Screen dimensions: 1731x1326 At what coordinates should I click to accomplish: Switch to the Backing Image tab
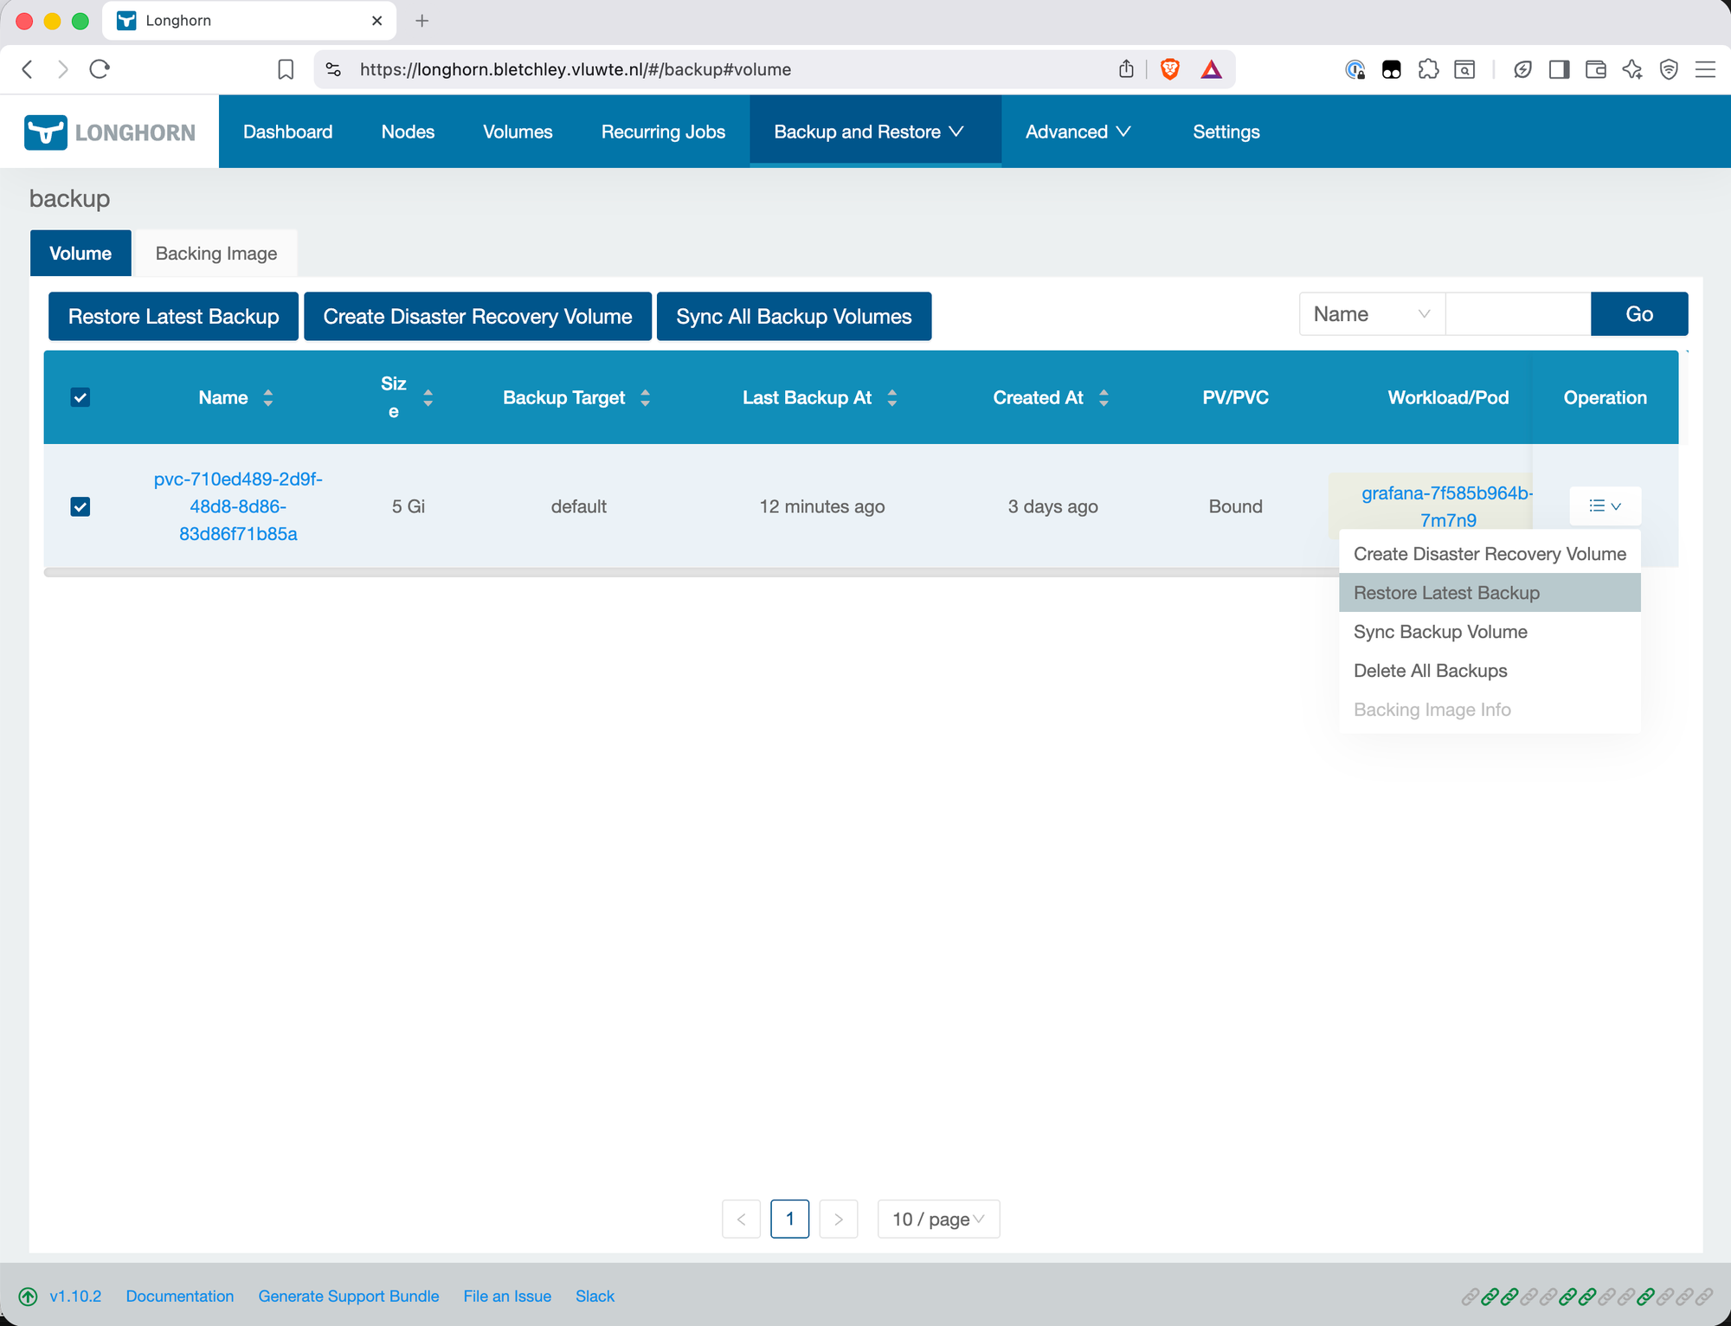click(x=215, y=253)
